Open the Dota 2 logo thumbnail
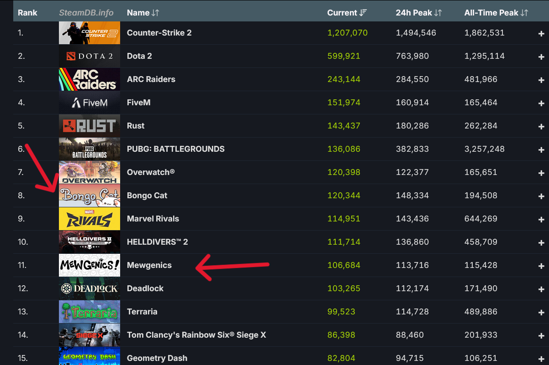 90,56
